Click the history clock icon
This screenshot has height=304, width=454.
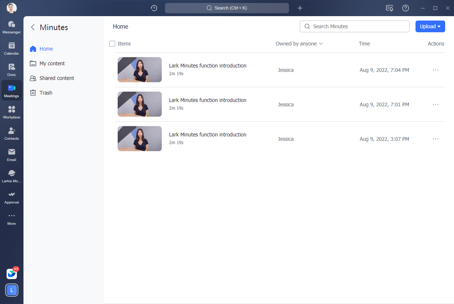tap(154, 8)
